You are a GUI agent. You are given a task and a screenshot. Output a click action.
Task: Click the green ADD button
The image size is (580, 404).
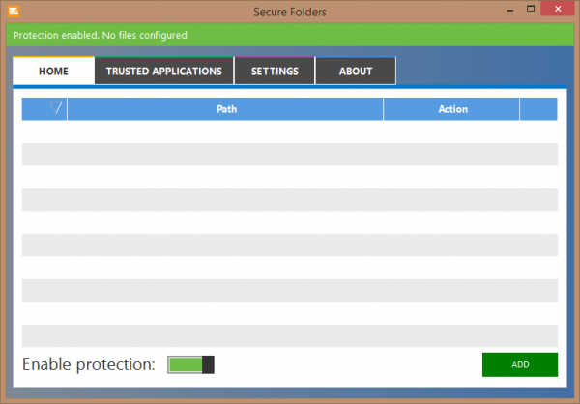pyautogui.click(x=520, y=364)
